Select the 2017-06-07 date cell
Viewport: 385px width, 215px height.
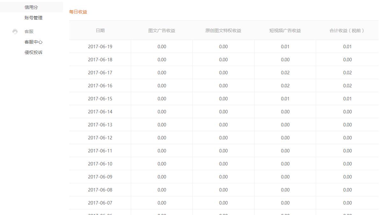[100, 203]
